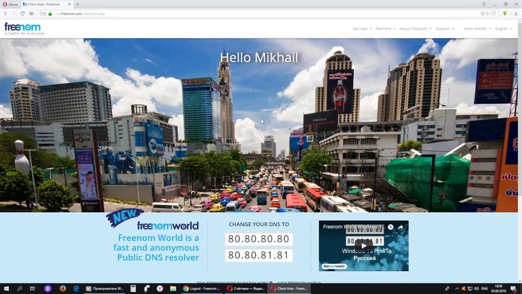
Task: Switch to the media player taskbar window
Action: pyautogui.click(x=104, y=289)
